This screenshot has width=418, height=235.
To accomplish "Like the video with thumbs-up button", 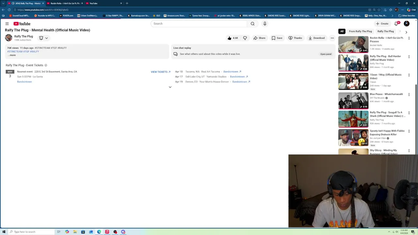I will 233,38.
